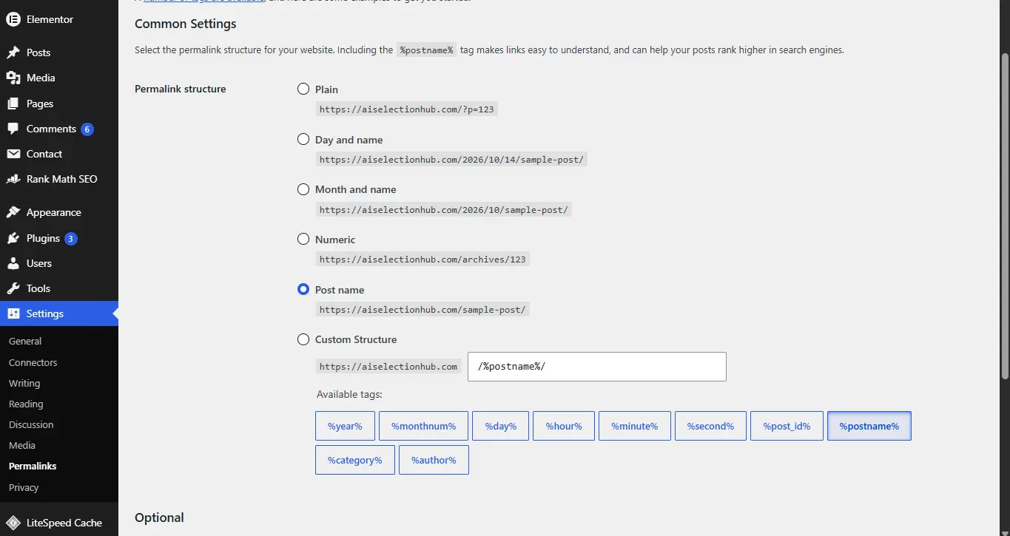
Task: Click the %second% tag button
Action: click(x=710, y=426)
